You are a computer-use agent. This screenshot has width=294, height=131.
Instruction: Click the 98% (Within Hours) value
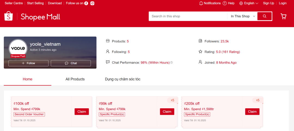[155, 63]
